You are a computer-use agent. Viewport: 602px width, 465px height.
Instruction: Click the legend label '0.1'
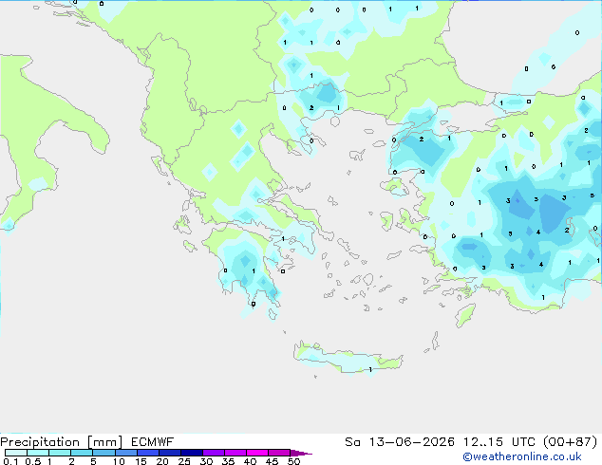(x=10, y=461)
